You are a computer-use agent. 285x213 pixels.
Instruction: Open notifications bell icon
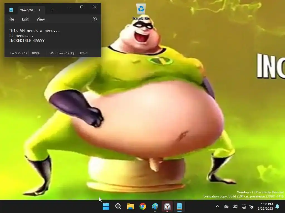pyautogui.click(x=277, y=206)
